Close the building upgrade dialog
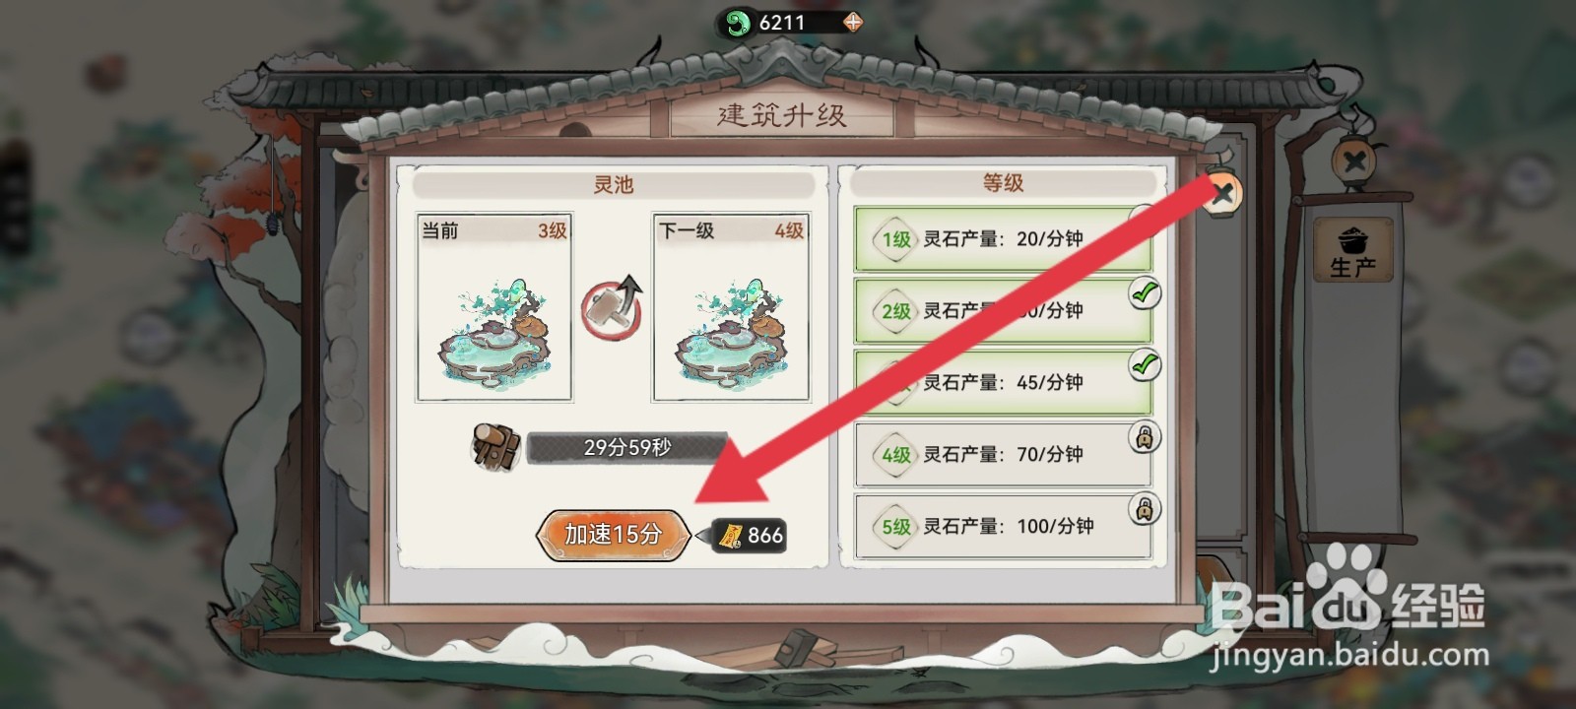The width and height of the screenshot is (1576, 709). 1221,193
